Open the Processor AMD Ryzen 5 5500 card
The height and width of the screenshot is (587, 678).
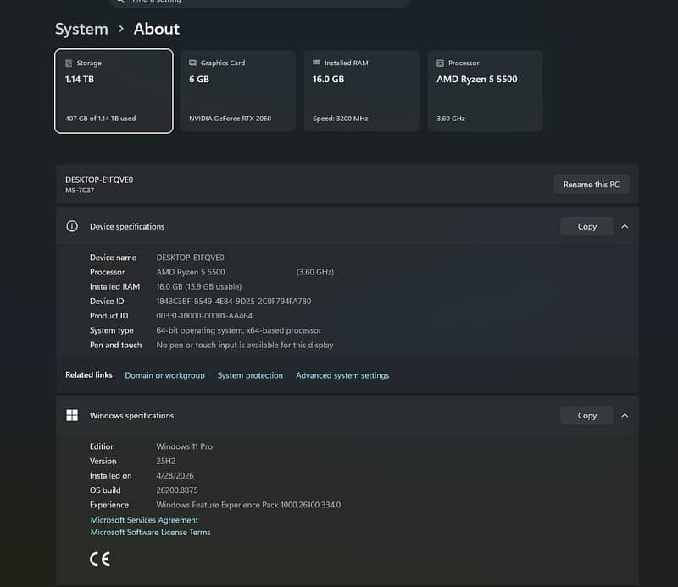485,91
